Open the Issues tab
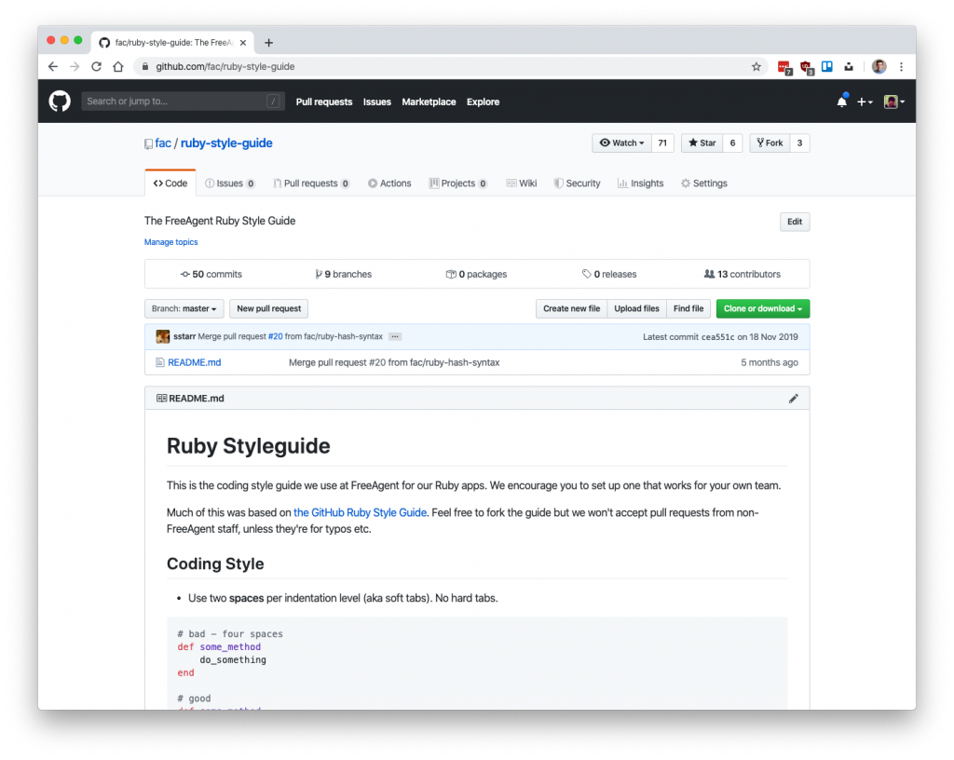The height and width of the screenshot is (760, 954). (230, 183)
